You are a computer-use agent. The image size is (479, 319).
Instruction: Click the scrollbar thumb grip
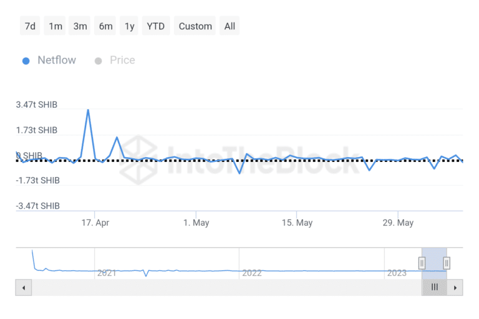[x=434, y=287]
